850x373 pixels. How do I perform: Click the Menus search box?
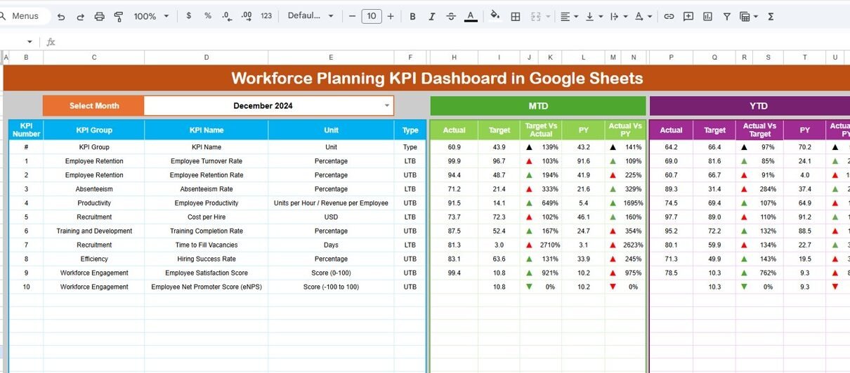pos(25,16)
